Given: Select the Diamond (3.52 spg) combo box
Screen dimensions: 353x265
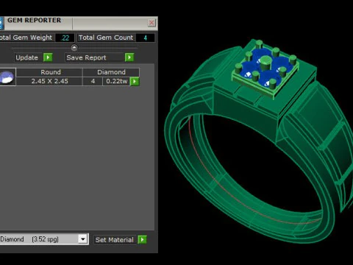Looking at the screenshot, I should tap(43, 239).
